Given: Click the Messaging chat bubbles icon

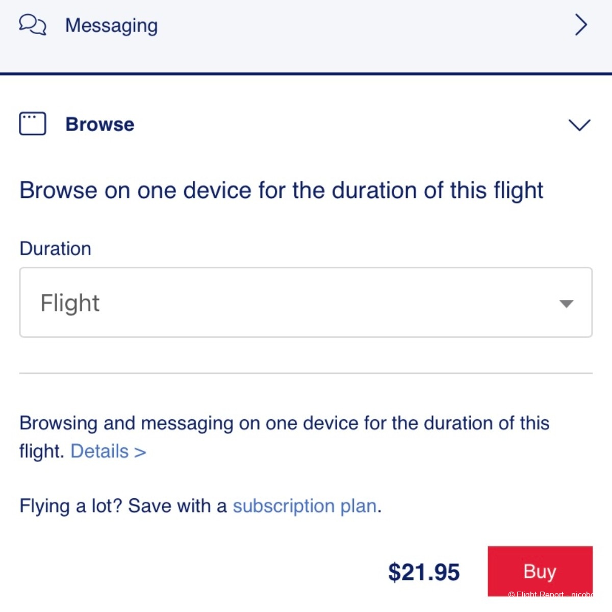Looking at the screenshot, I should pos(32,24).
